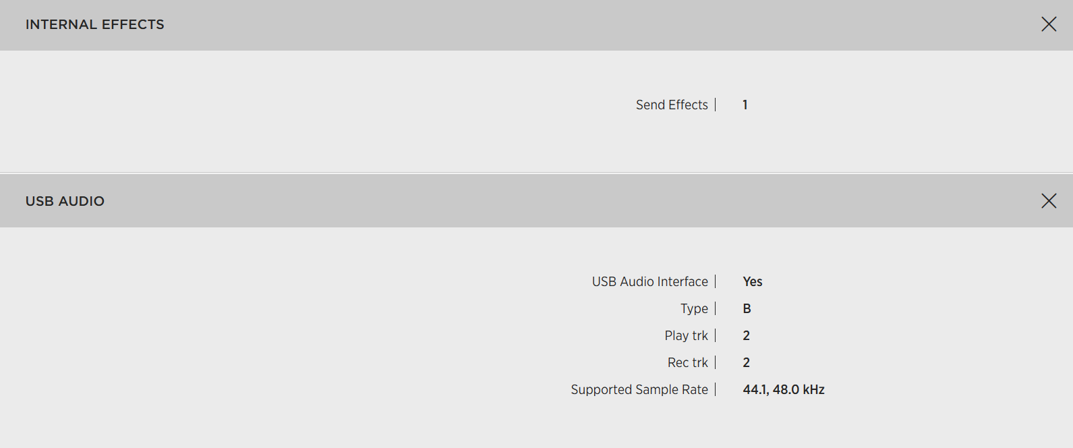Image resolution: width=1073 pixels, height=448 pixels.
Task: Click the divider bar beside Send Effects
Action: coord(716,105)
